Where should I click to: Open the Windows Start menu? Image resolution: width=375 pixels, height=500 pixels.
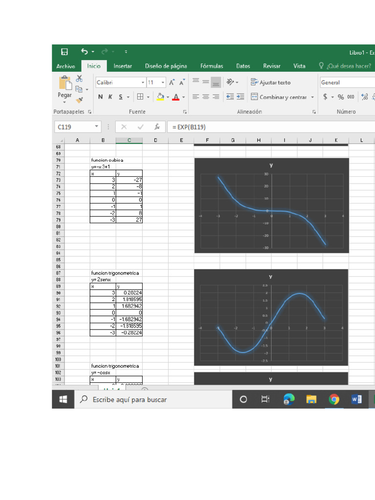(x=63, y=399)
